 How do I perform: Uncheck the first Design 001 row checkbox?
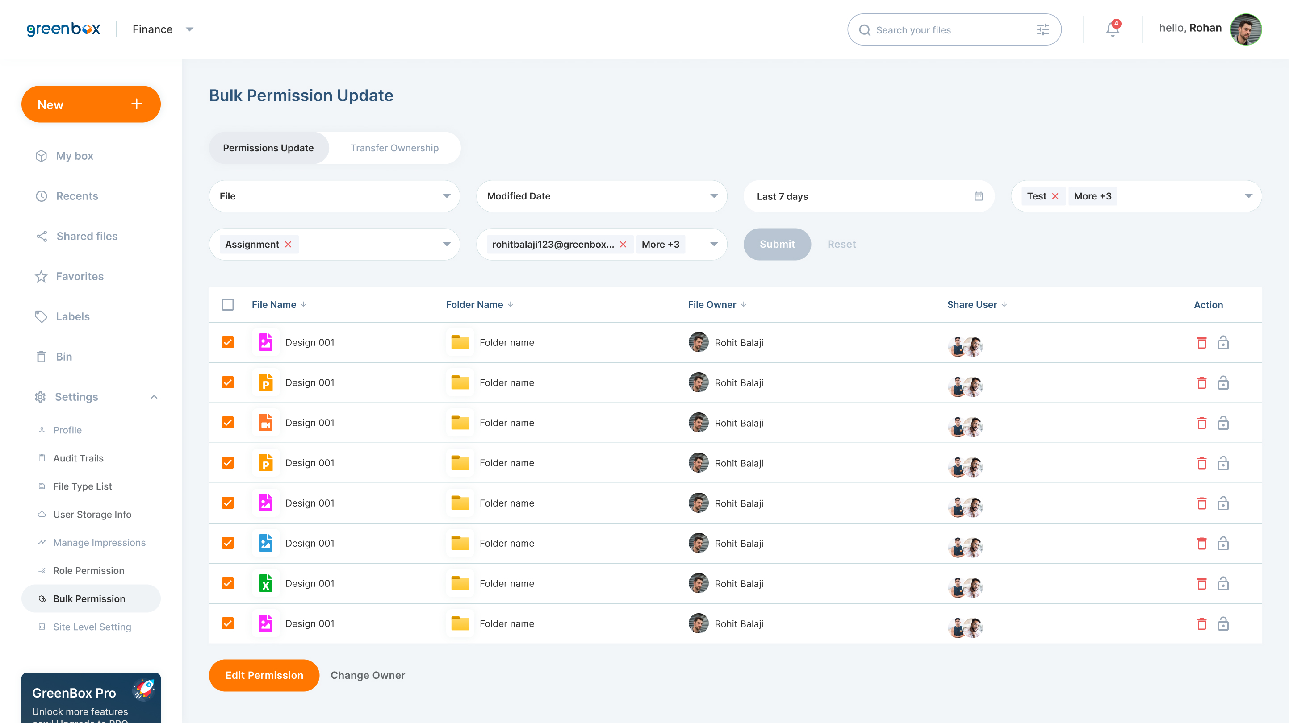pos(228,342)
